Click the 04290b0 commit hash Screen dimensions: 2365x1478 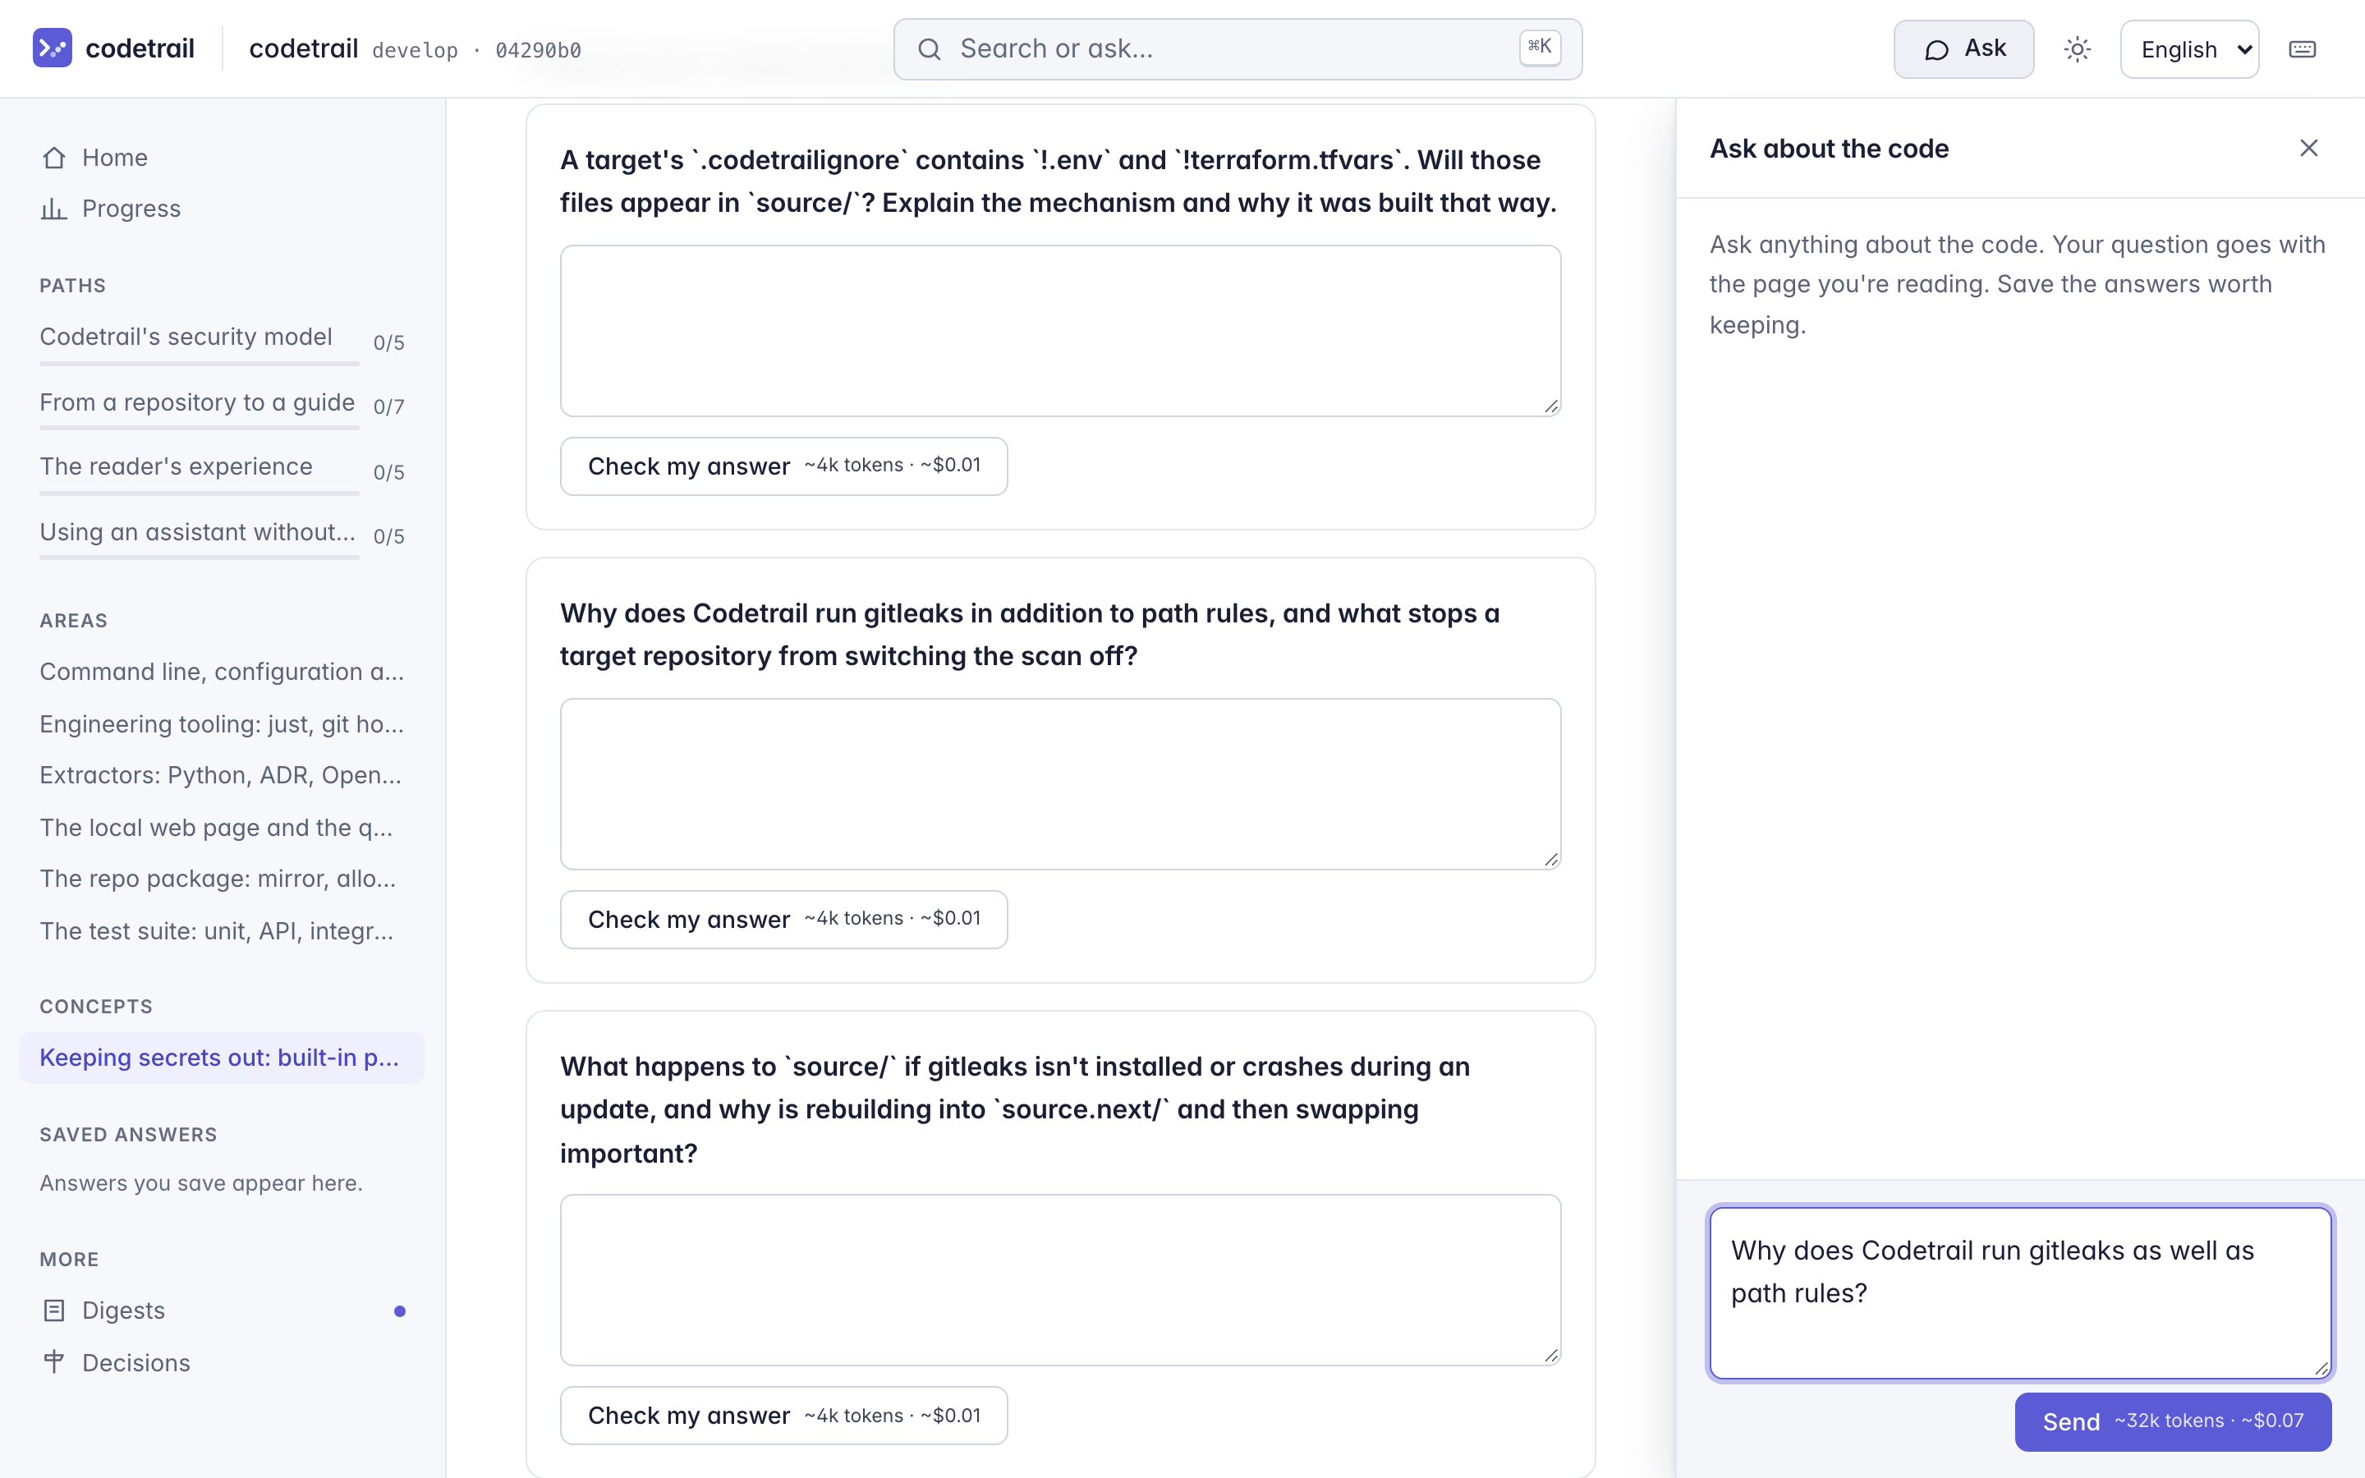[x=539, y=51]
